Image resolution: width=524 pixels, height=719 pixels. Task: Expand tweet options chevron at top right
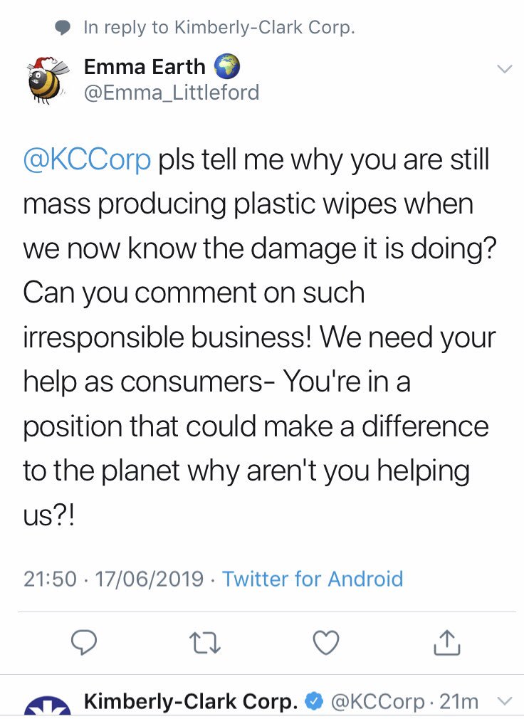click(503, 69)
